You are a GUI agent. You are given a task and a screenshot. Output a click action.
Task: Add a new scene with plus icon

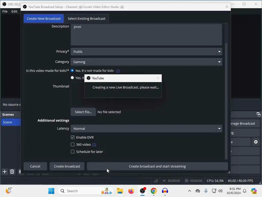click(x=5, y=172)
